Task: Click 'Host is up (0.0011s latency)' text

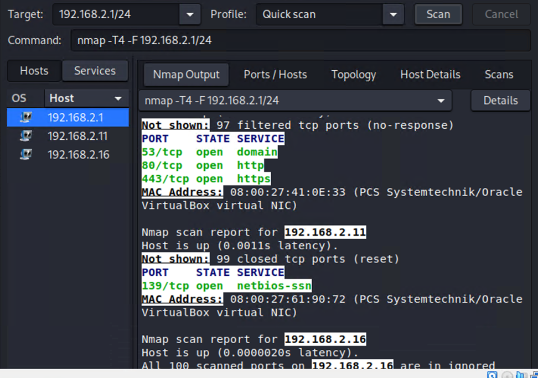Action: pyautogui.click(x=240, y=245)
